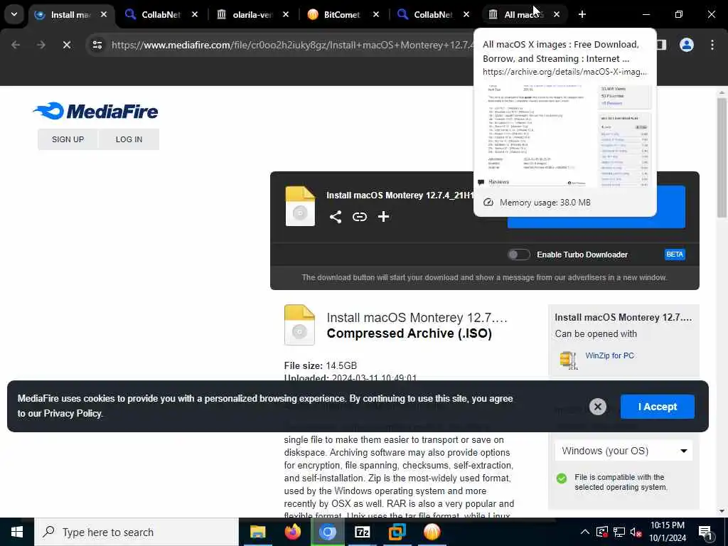The image size is (728, 546).
Task: Add file with the plus icon
Action: point(383,217)
